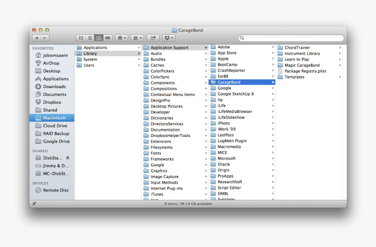Select Macintosh HD in the sidebar
This screenshot has width=376, height=247.
coord(52,118)
